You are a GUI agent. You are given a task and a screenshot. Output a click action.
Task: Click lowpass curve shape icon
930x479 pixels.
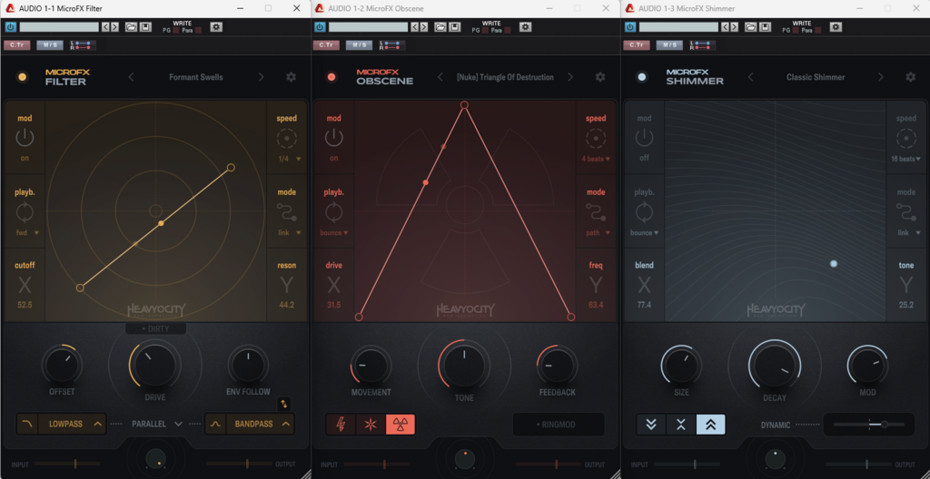point(26,424)
